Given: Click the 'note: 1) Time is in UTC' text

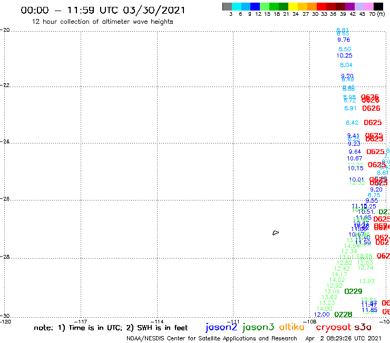Looking at the screenshot, I should [x=78, y=328].
